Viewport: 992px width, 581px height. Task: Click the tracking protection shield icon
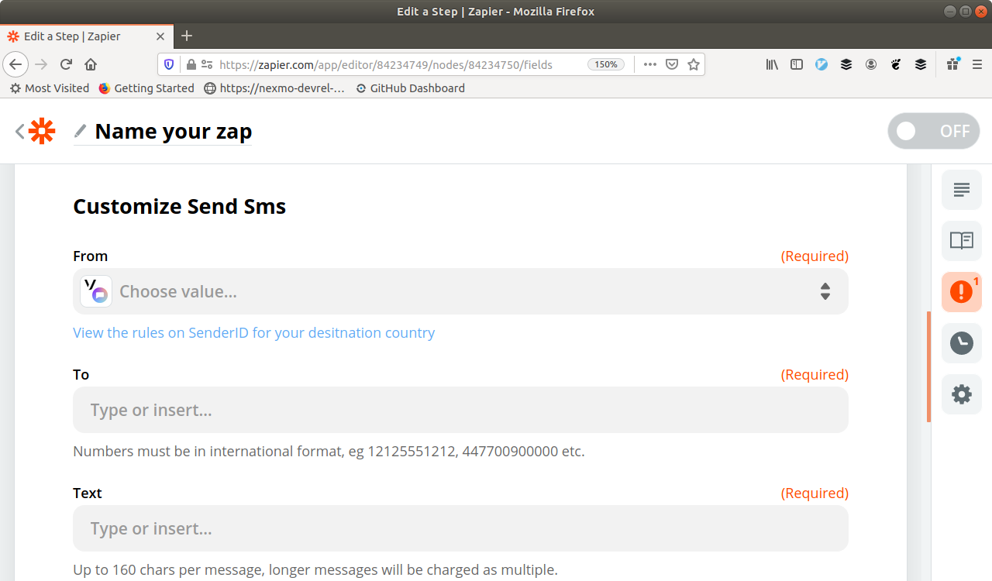169,64
